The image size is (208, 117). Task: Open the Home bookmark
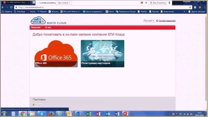point(110,12)
